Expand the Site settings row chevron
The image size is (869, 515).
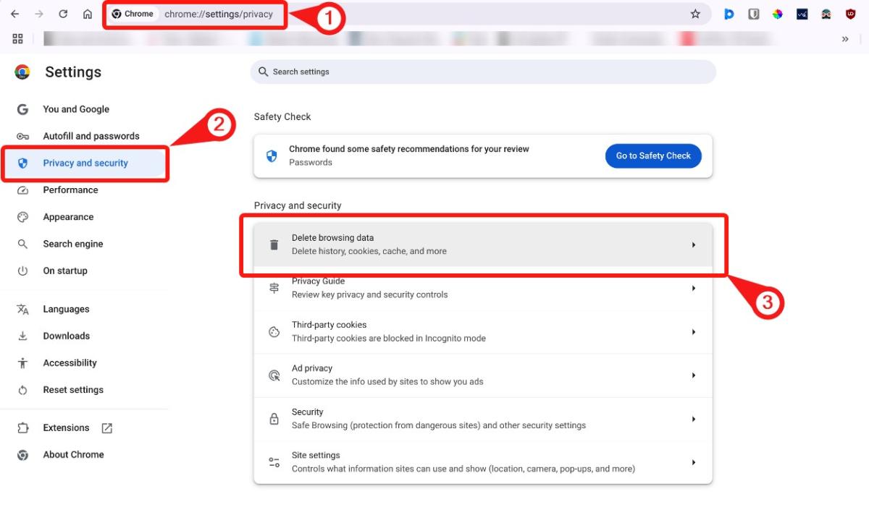[694, 461]
